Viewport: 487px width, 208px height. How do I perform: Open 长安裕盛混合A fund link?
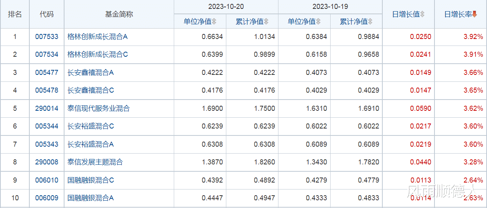coord(91,144)
